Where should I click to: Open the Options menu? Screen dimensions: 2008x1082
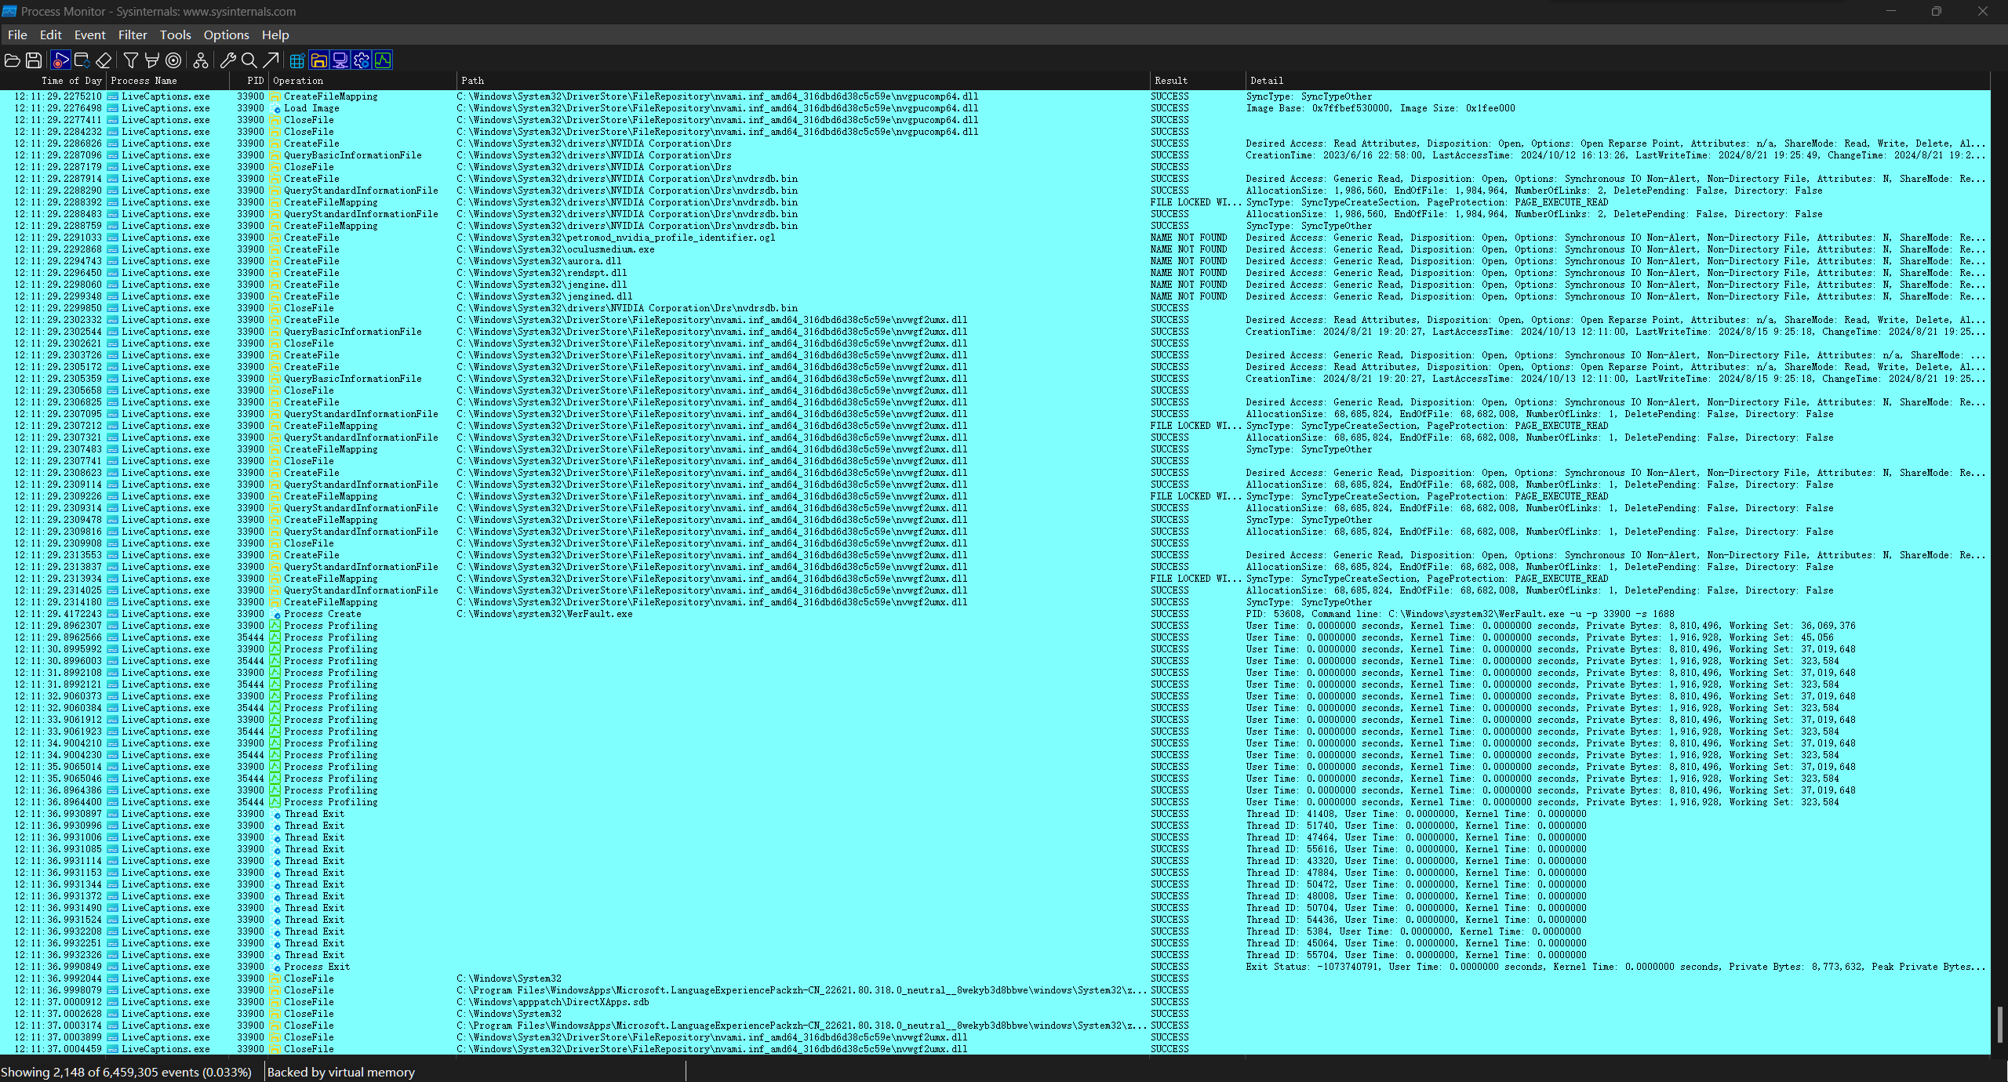click(226, 34)
